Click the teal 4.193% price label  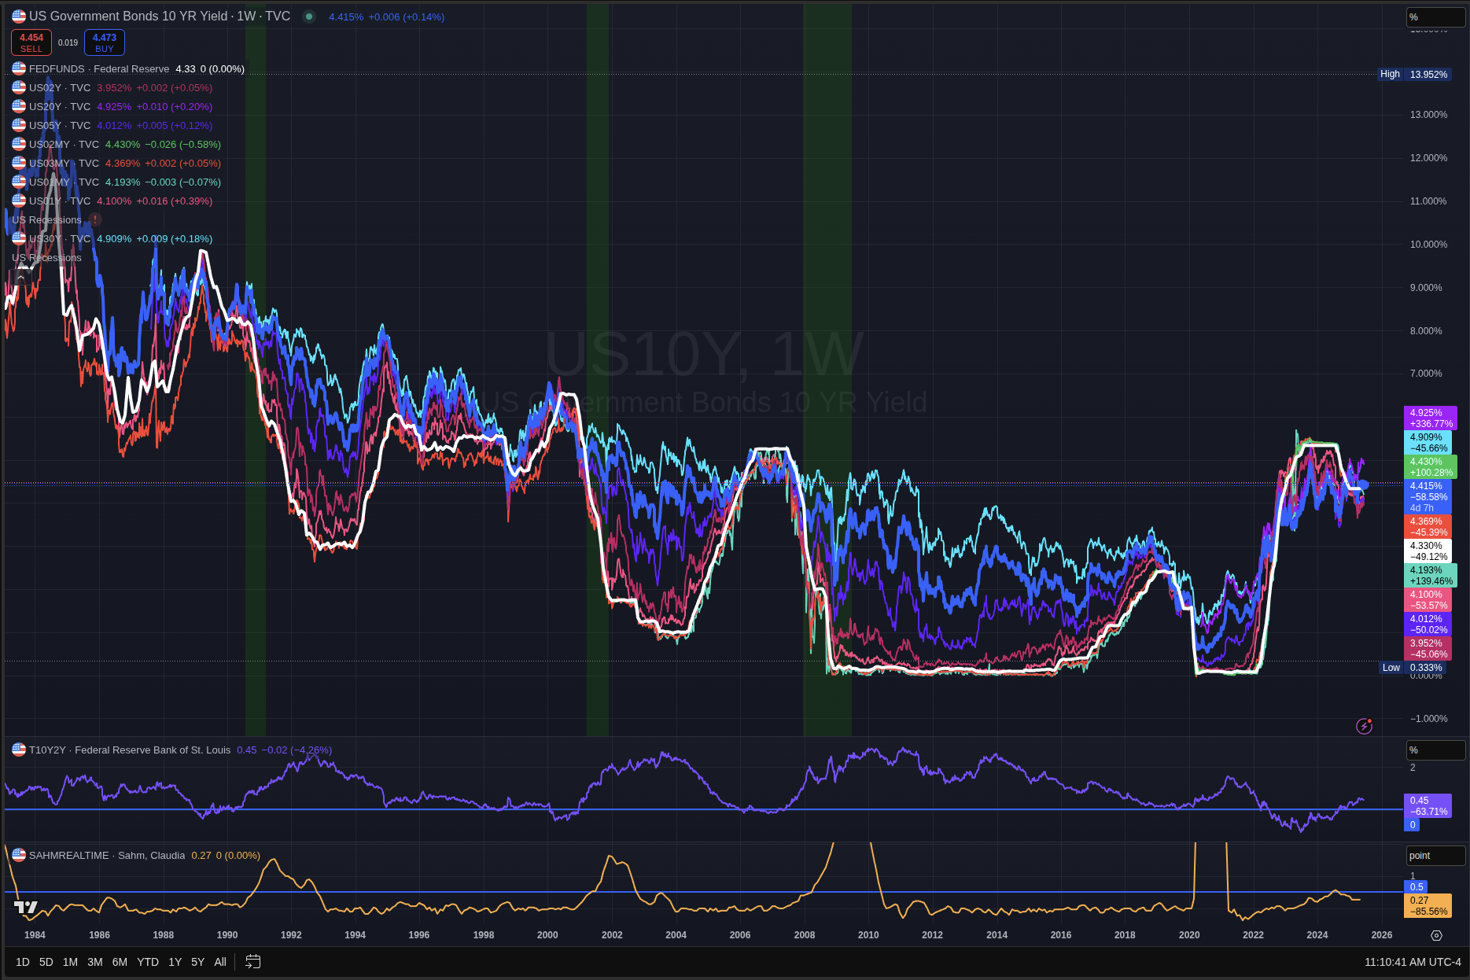pos(1431,576)
